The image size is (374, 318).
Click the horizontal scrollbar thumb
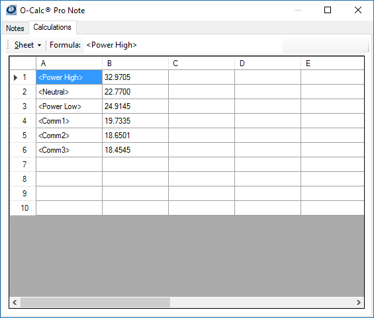[95, 302]
